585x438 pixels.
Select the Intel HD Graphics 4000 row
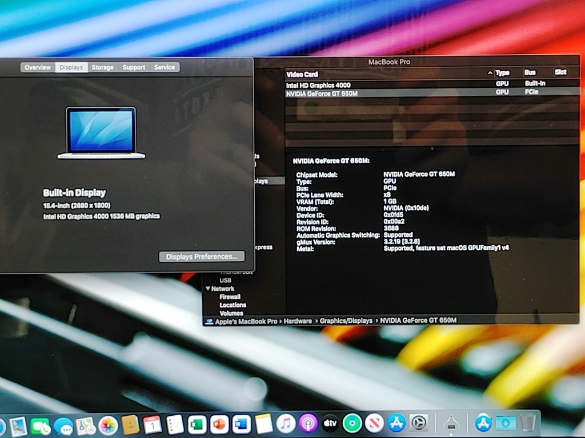click(432, 84)
